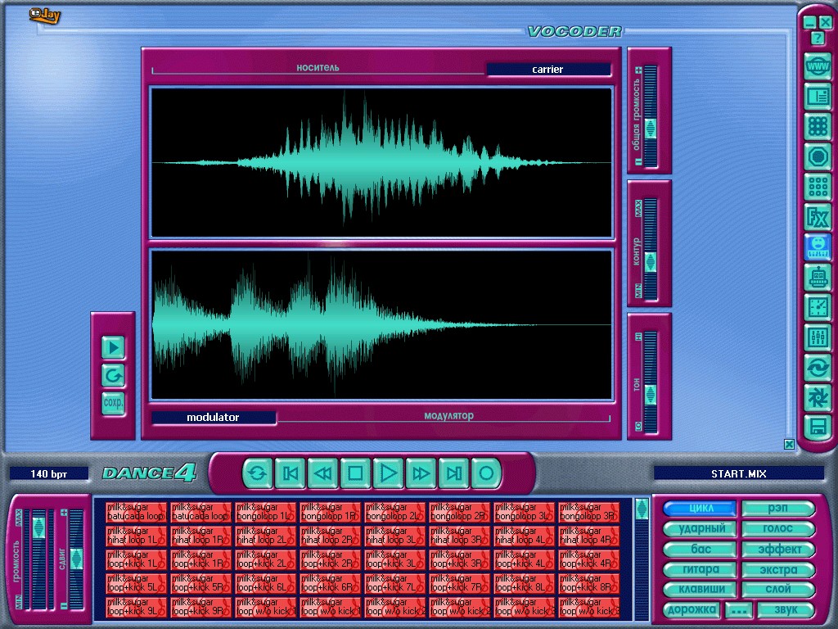The width and height of the screenshot is (838, 629).
Task: Click the 'сохр.' save button
Action: pyautogui.click(x=113, y=404)
